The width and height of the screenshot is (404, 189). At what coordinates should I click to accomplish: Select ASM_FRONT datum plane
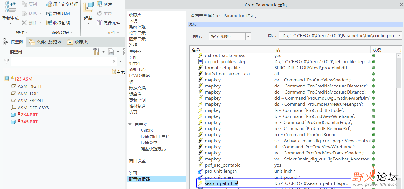[30, 100]
